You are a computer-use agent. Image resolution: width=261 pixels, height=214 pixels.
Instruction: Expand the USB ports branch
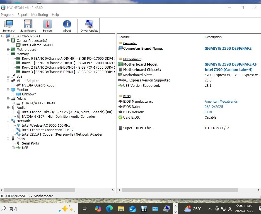(x=13, y=148)
